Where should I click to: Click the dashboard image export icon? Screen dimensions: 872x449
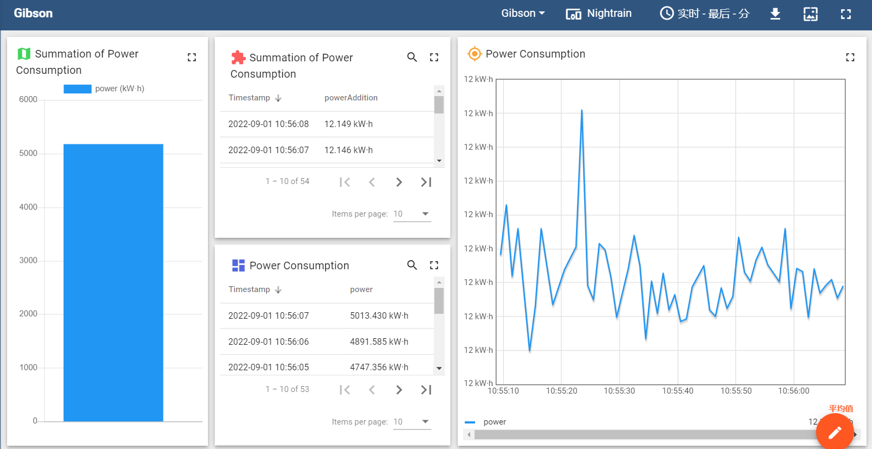coord(810,14)
